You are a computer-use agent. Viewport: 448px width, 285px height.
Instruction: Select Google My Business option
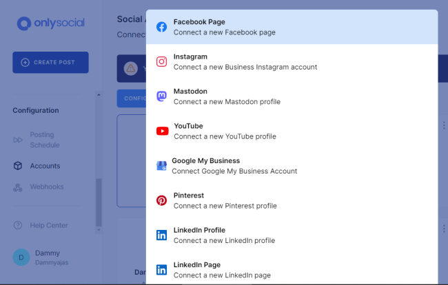(x=292, y=166)
